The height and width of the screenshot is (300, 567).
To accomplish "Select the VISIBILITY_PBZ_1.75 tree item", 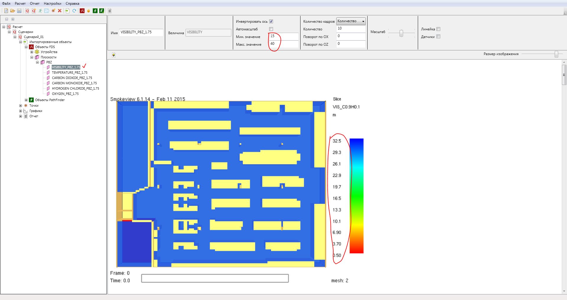I will [66, 67].
